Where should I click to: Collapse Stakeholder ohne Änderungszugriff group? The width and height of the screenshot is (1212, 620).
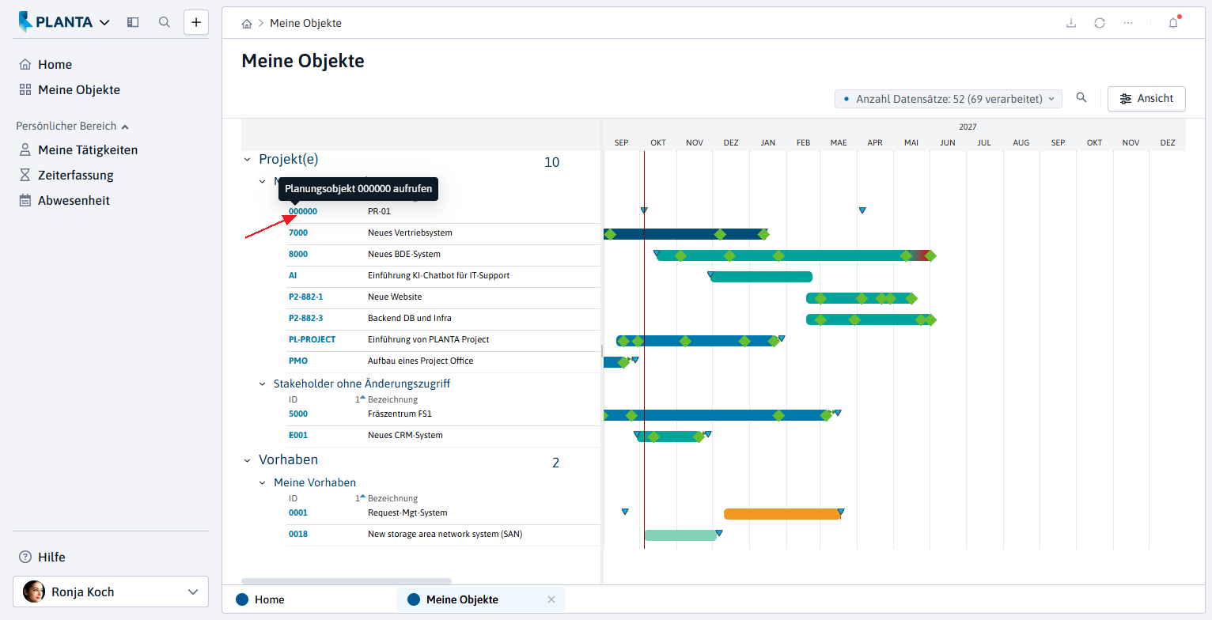pos(263,384)
